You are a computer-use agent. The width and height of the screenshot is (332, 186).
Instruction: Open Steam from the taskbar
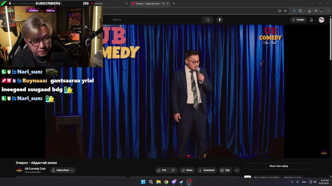(181, 182)
